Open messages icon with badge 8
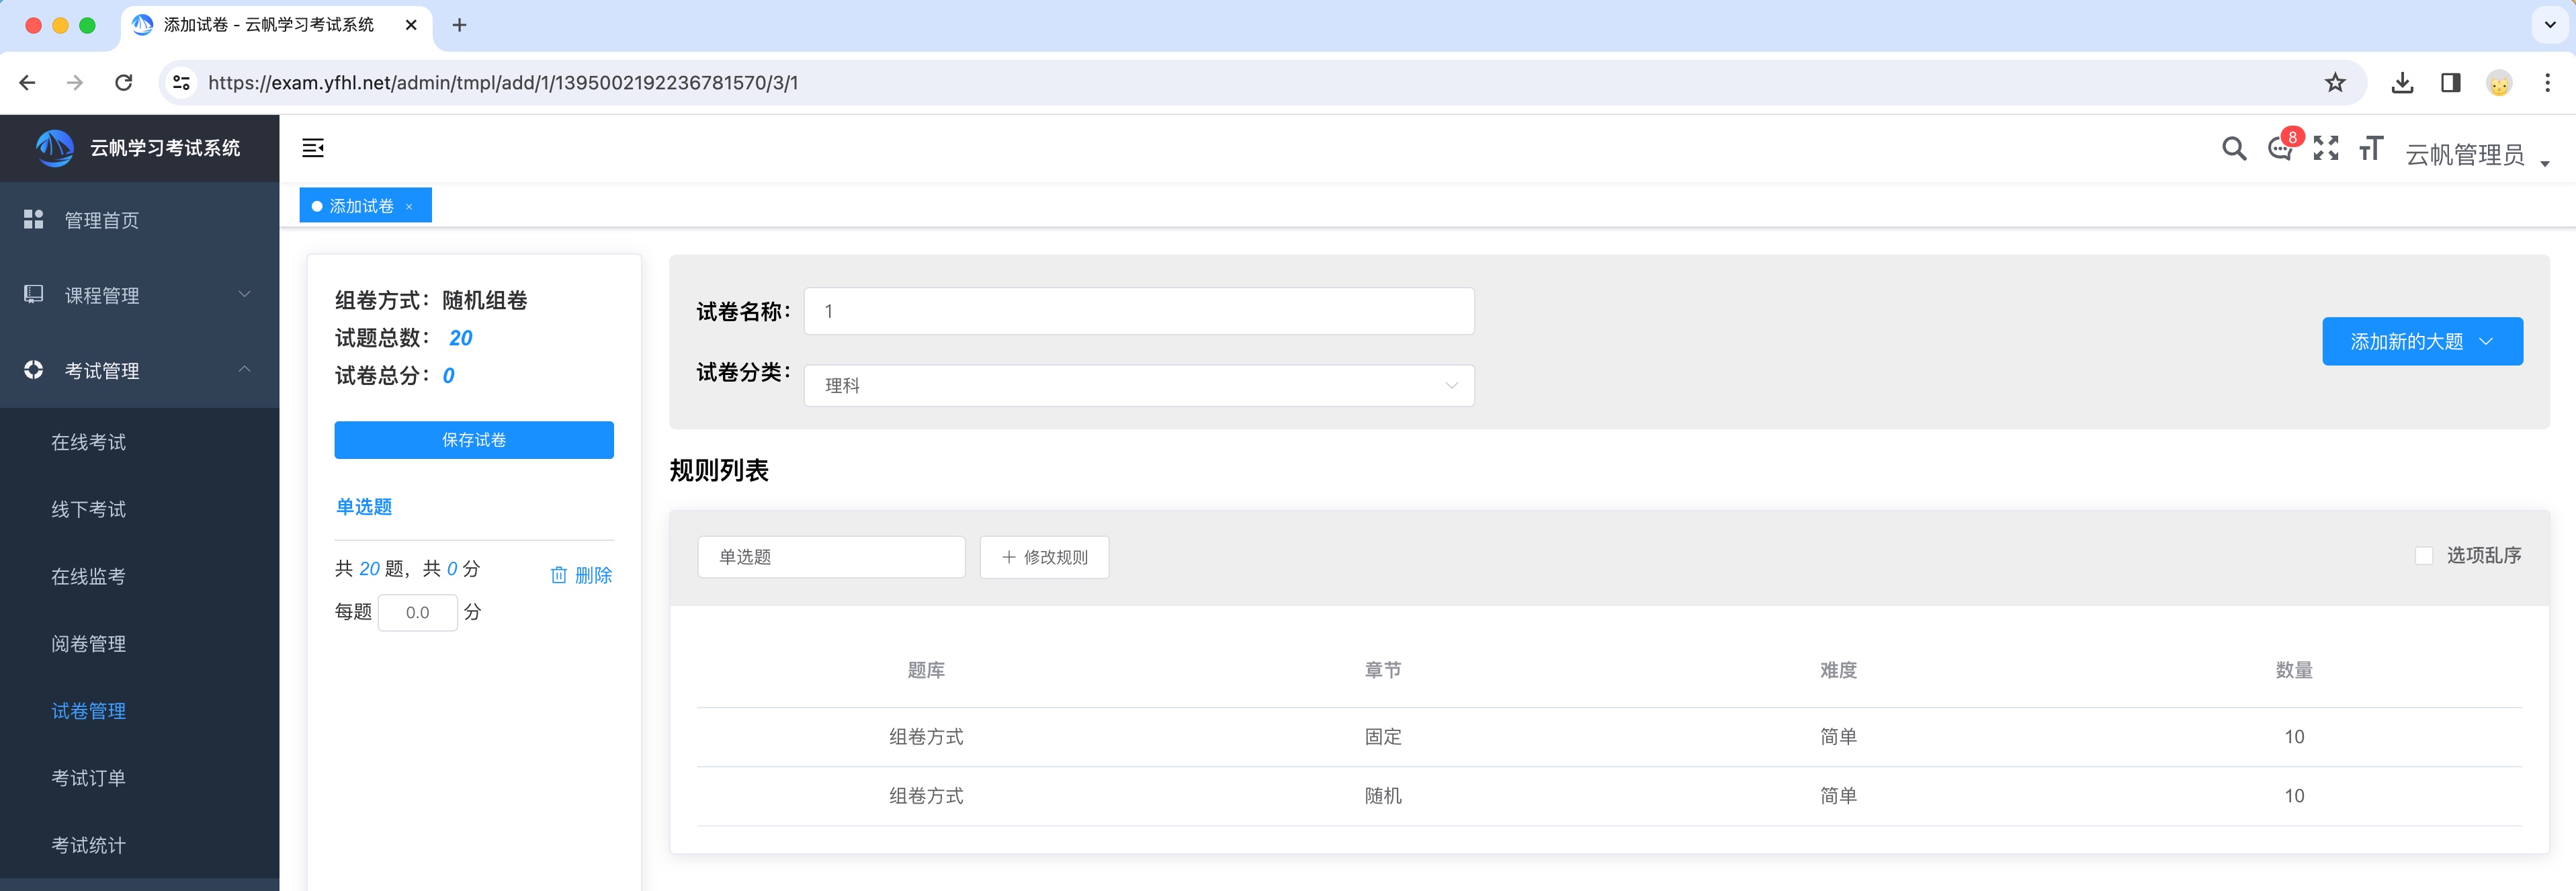2576x891 pixels. point(2280,149)
